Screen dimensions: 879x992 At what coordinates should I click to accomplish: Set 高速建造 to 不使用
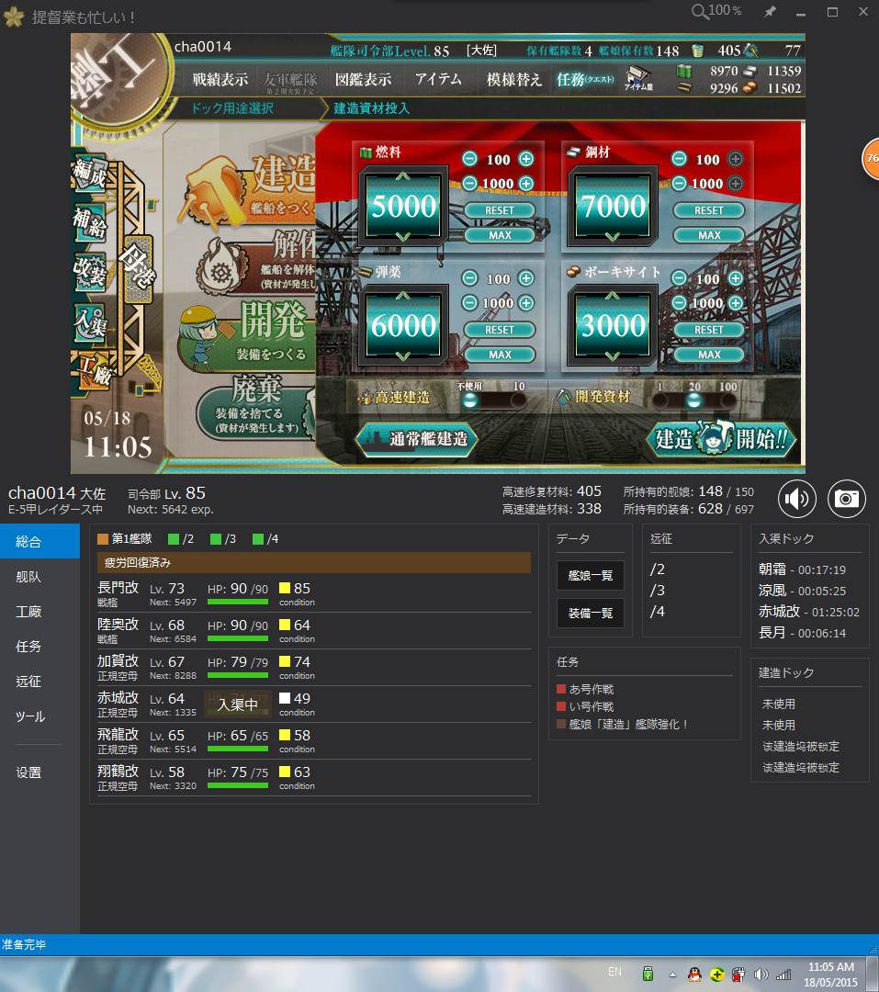[470, 400]
